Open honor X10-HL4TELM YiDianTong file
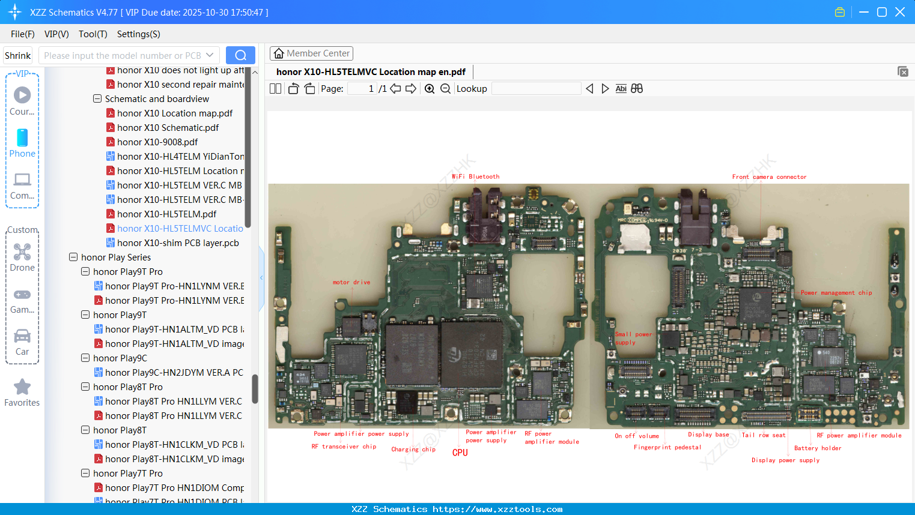This screenshot has width=915, height=515. [x=181, y=156]
